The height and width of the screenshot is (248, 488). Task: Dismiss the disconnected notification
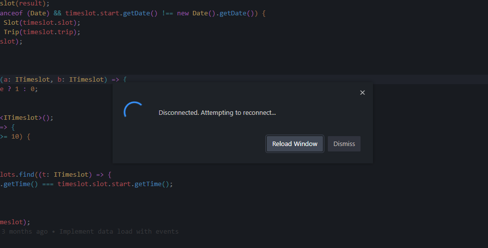click(x=344, y=144)
